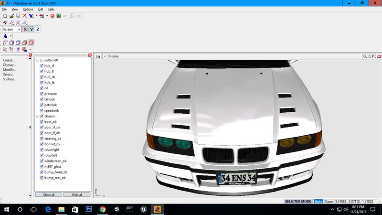The height and width of the screenshot is (215, 382).
Task: Open Google Chrome from the taskbar
Action: point(103,209)
